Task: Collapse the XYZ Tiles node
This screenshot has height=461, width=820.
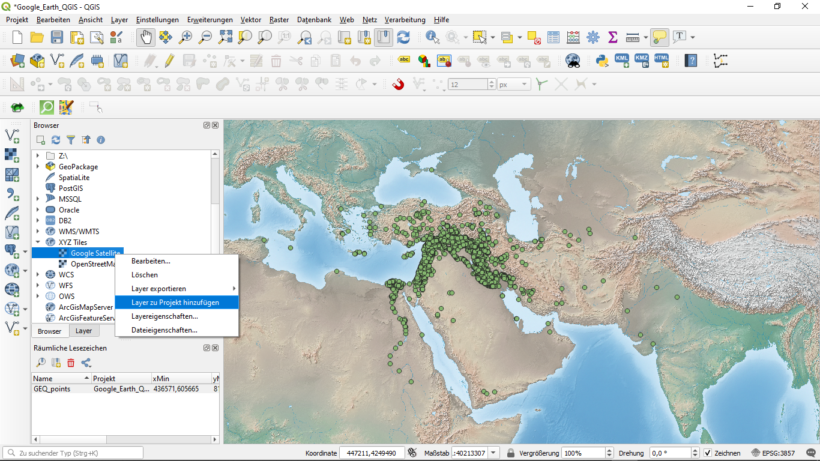Action: 38,243
